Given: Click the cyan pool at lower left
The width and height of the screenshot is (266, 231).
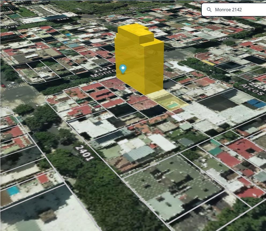Looking at the screenshot, I should pos(13,191).
